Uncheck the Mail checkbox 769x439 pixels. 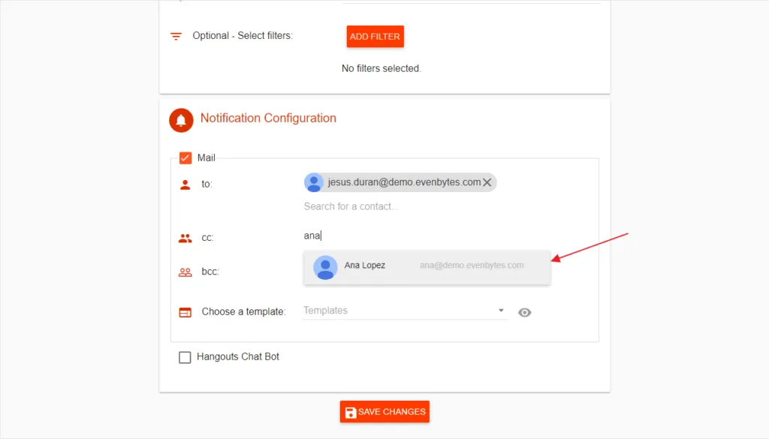pyautogui.click(x=185, y=158)
